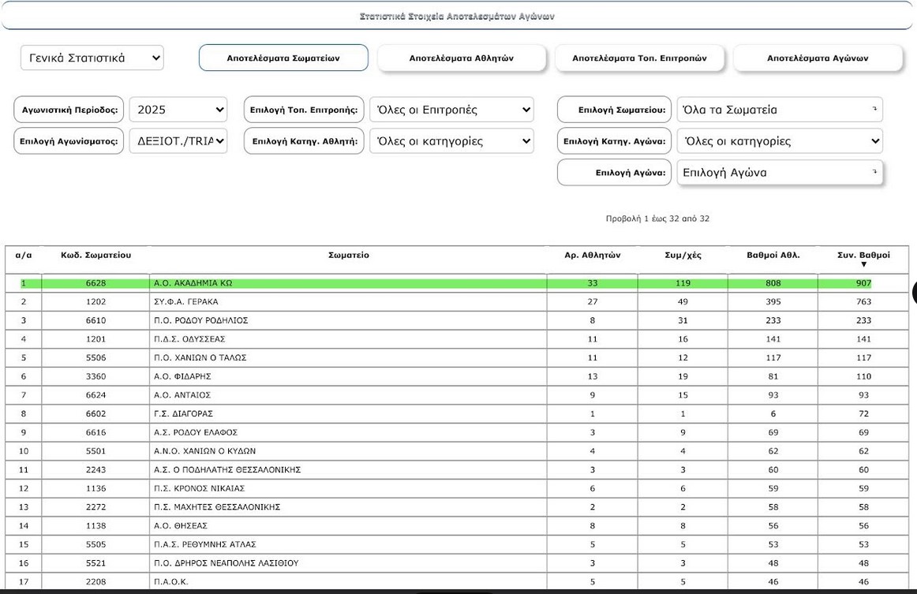
Task: Click the Συμ/χές column header
Action: 683,256
